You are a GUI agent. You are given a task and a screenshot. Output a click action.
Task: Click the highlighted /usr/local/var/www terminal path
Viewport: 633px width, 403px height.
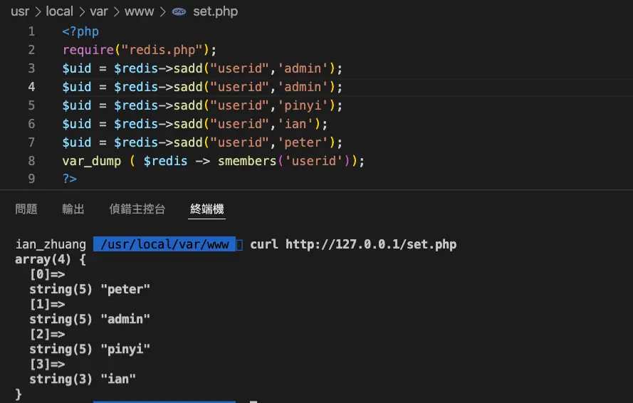[x=164, y=244]
